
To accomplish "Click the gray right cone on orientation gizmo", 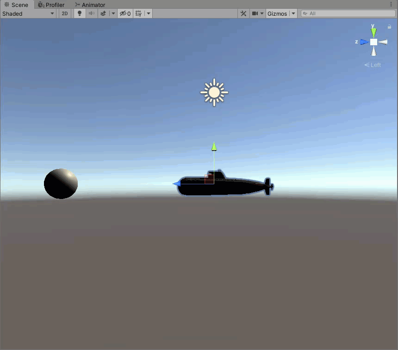I will pyautogui.click(x=383, y=42).
